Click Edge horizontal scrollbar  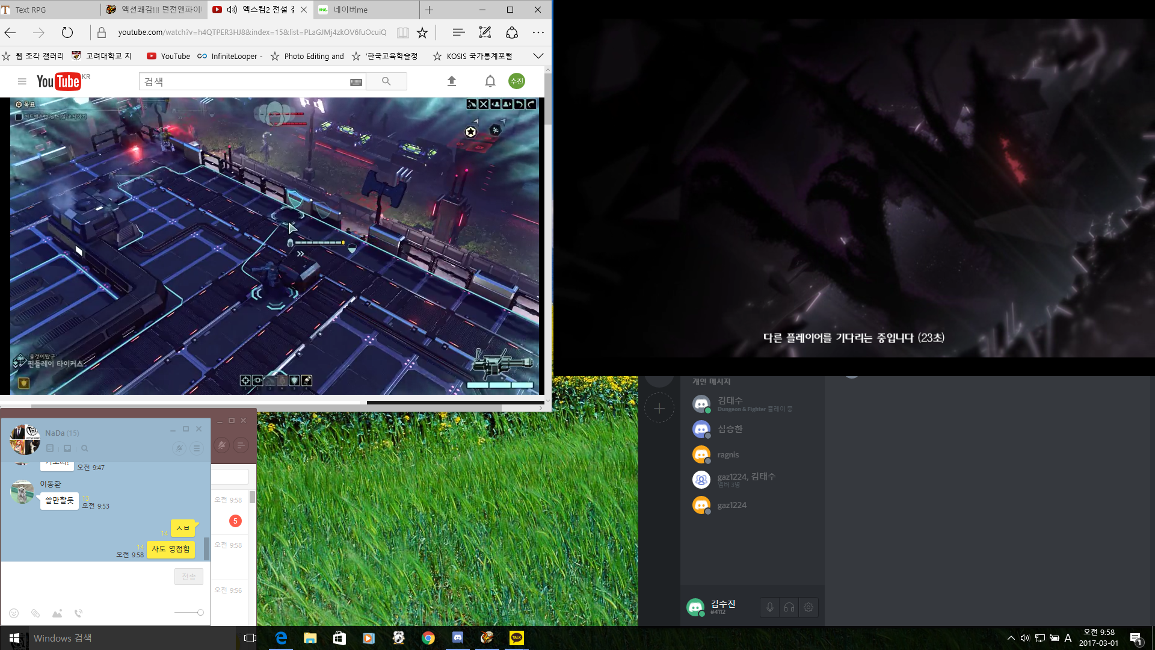266,407
